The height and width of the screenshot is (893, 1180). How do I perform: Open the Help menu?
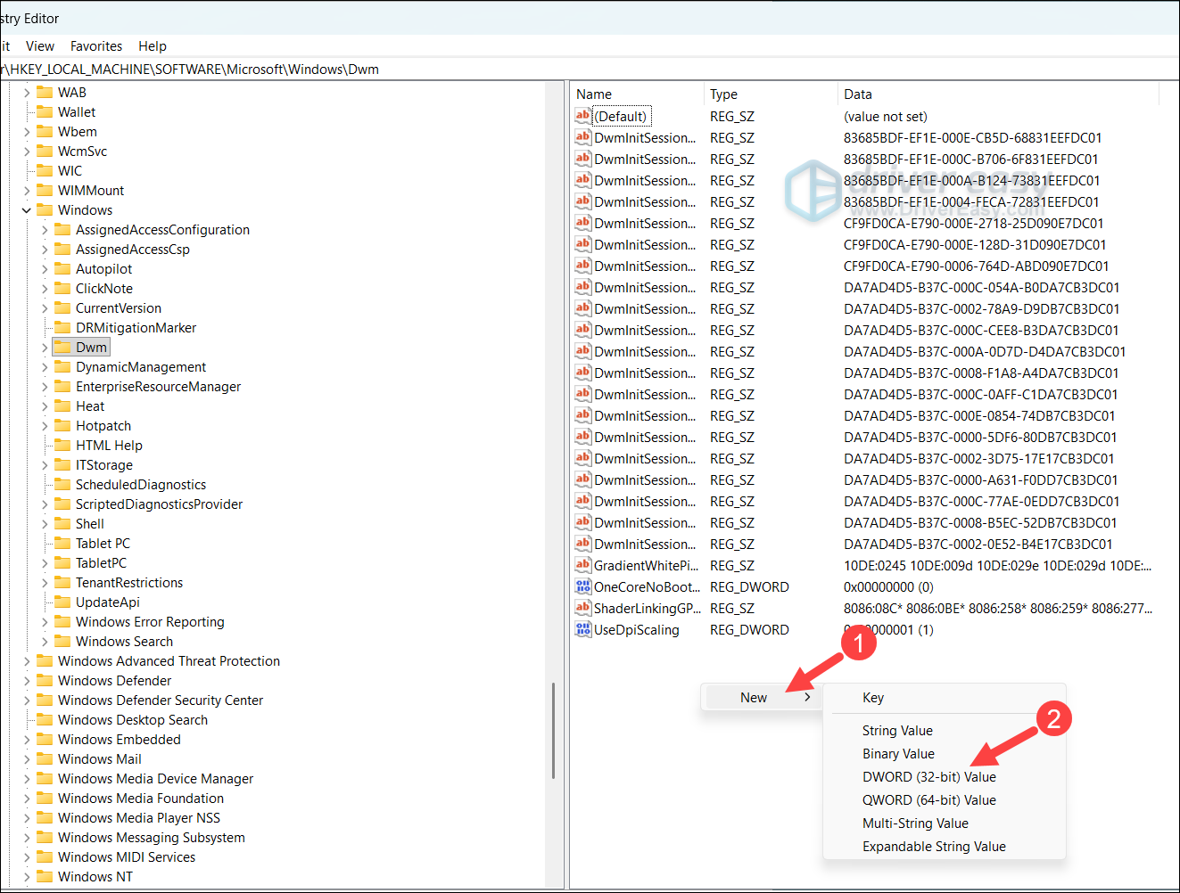[x=153, y=46]
